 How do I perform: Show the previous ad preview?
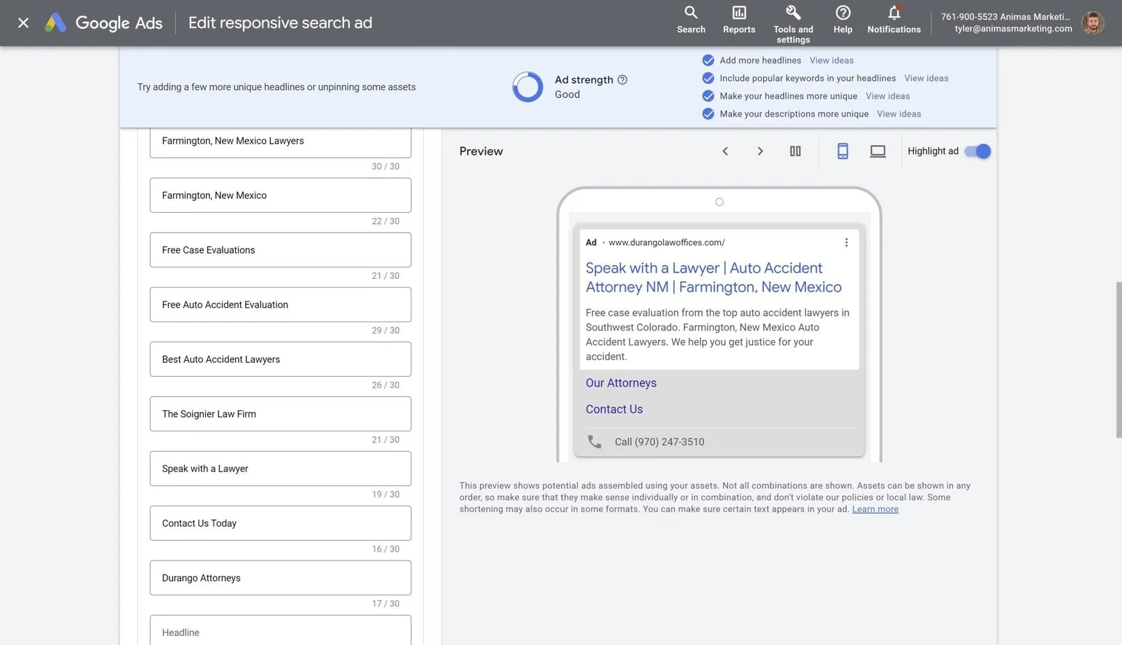(725, 151)
